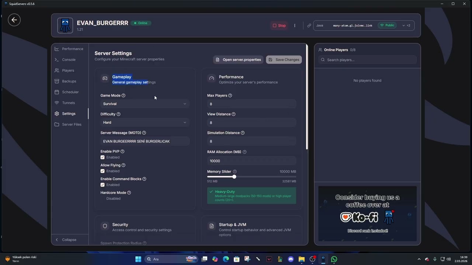The width and height of the screenshot is (472, 265).
Task: Expand the +2 additional addresses dropdown
Action: [x=406, y=25]
